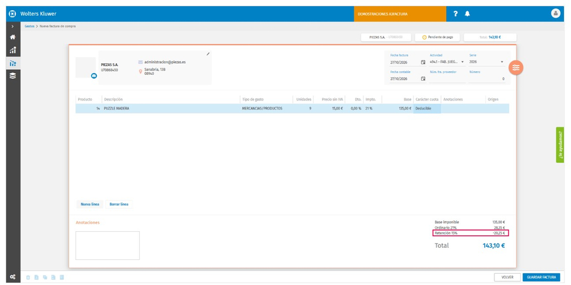The height and width of the screenshot is (285, 571).
Task: Open notifications bell icon
Action: click(467, 14)
